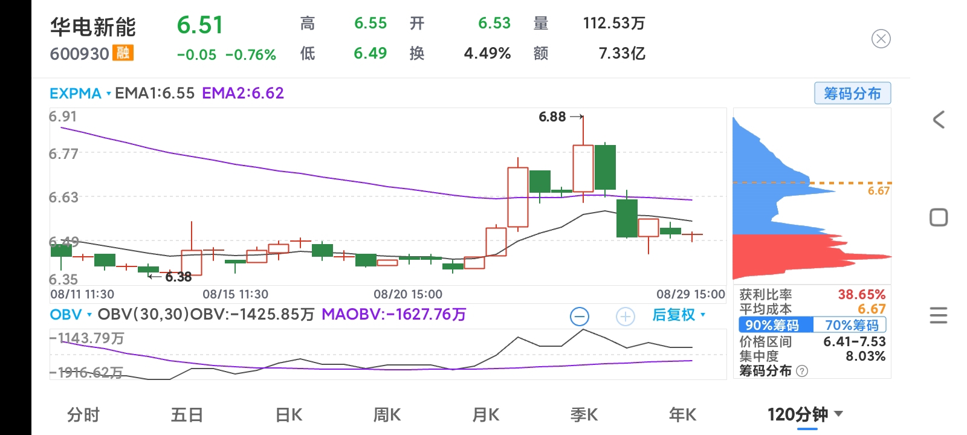The image size is (967, 435).
Task: Toggle the 筹码分布 panel button
Action: click(x=852, y=94)
